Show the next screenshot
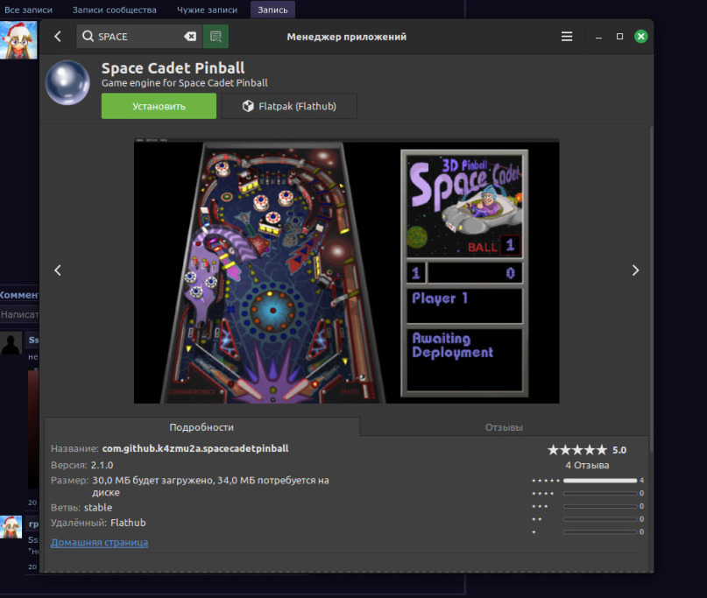The width and height of the screenshot is (707, 598). [x=635, y=271]
